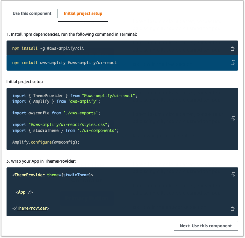Click the closing </ThemeProvider> tag text
245x238 pixels.
31,208
